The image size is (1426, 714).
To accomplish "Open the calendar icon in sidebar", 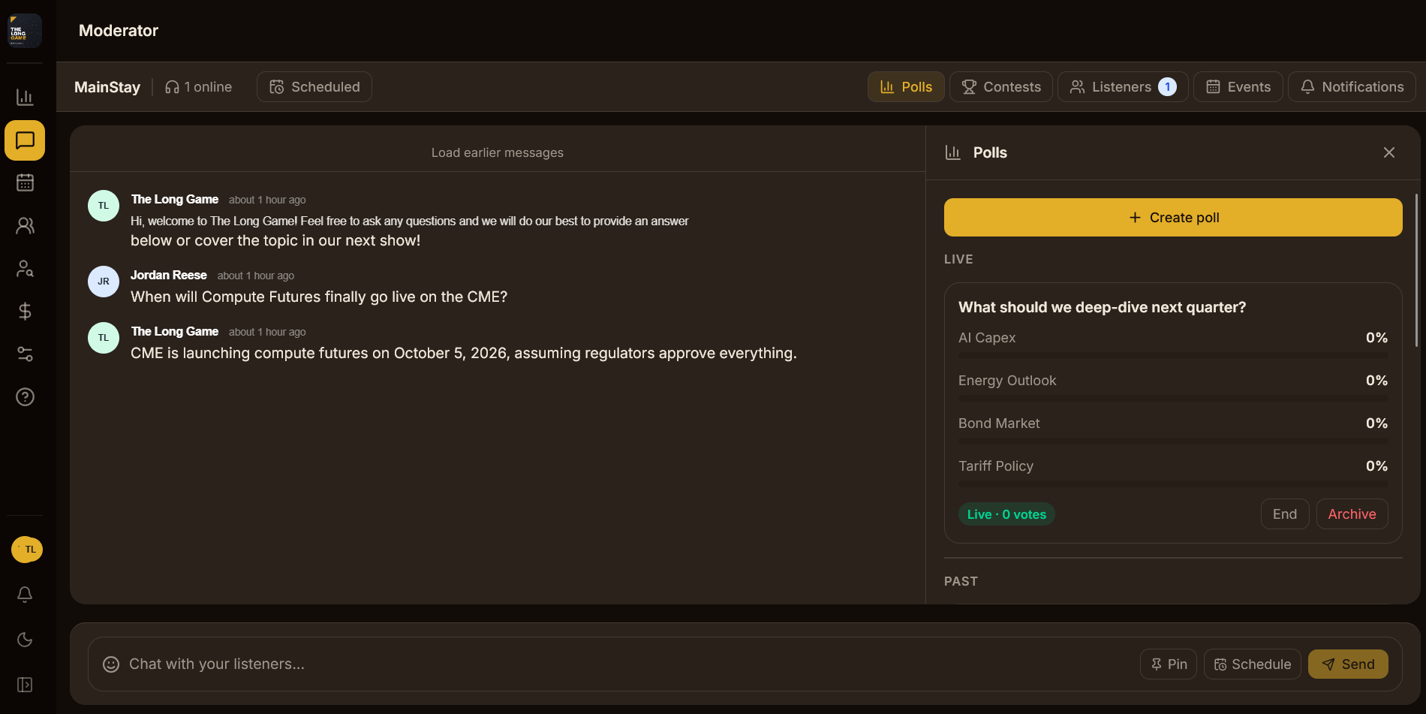I will pos(25,182).
